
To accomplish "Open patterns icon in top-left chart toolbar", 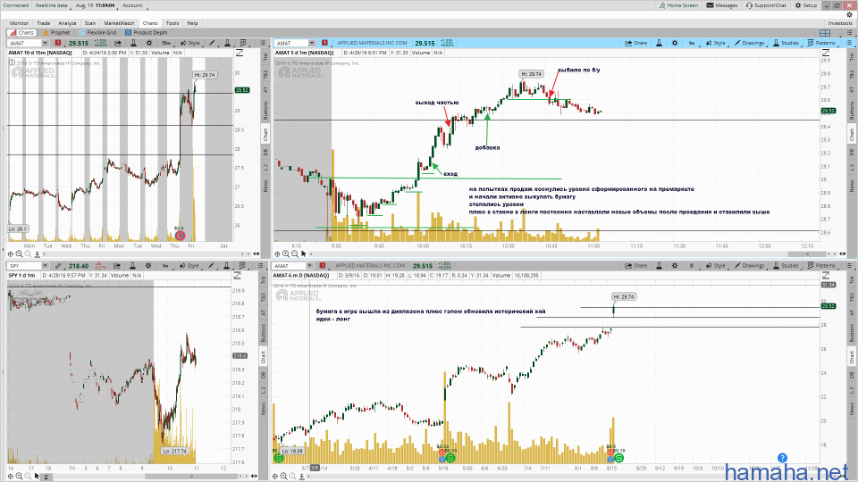I will pyautogui.click(x=243, y=43).
